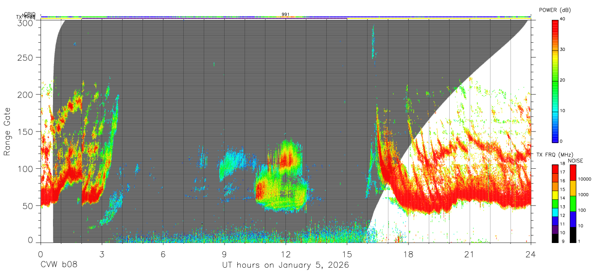Click the 991 CPID value label
Image resolution: width=597 pixels, height=275 pixels.
285,14
